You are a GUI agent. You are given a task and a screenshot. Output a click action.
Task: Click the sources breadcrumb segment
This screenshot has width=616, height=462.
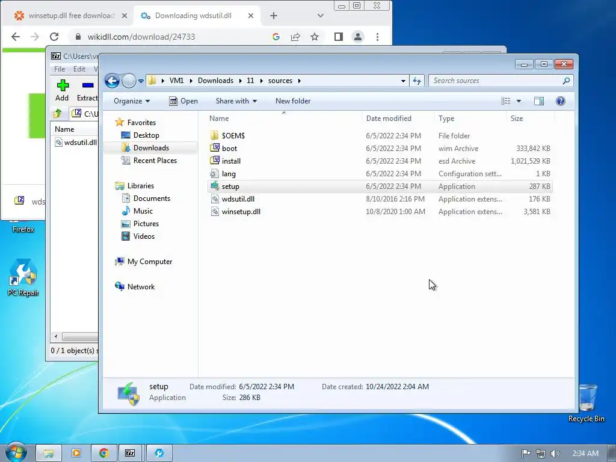(280, 81)
